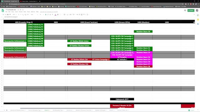200x112 pixels.
Task: Open the Tools menu
Action: 28,12
